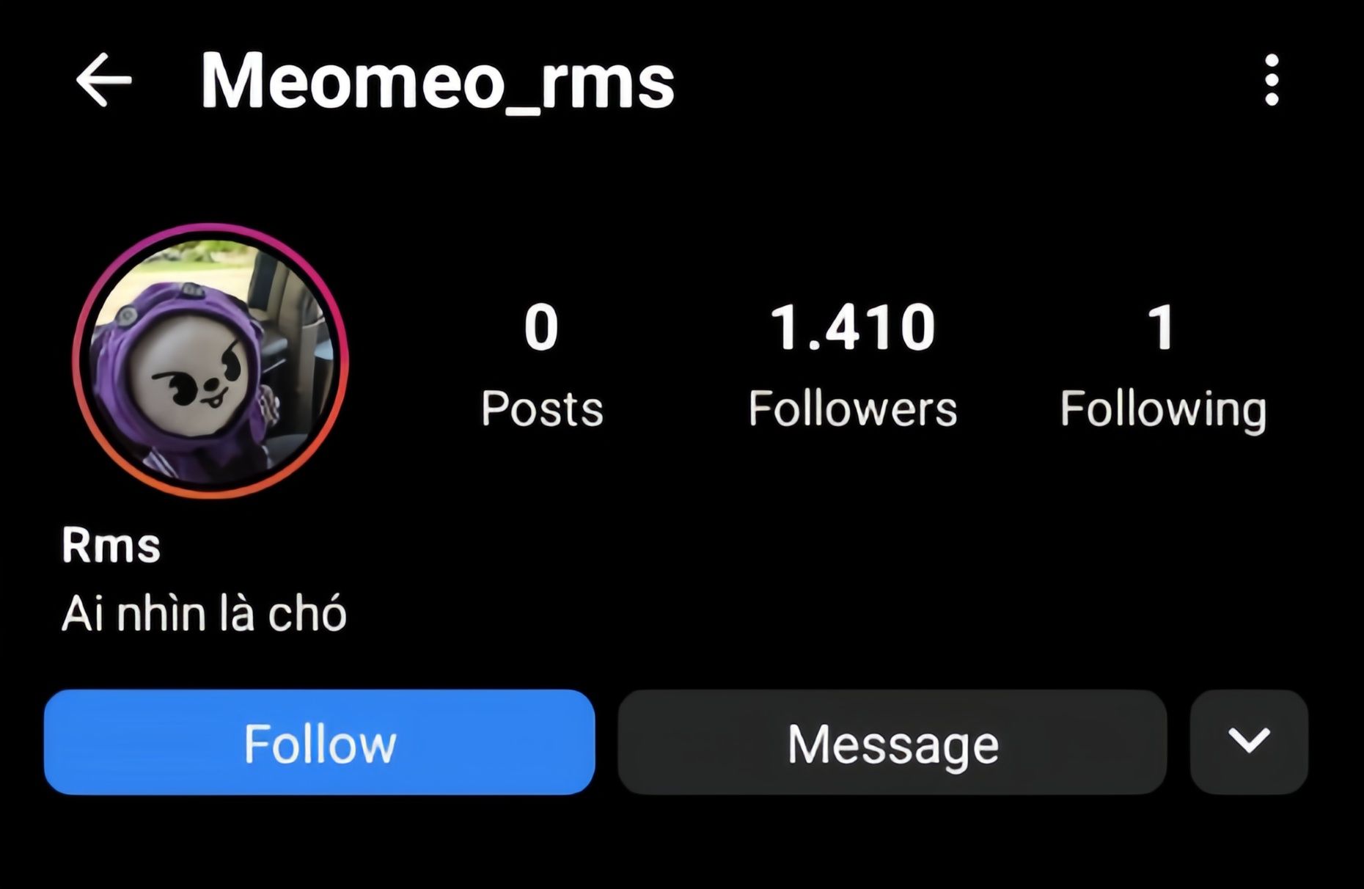Viewport: 1364px width, 889px height.
Task: Select the Posts label
Action: click(x=542, y=408)
